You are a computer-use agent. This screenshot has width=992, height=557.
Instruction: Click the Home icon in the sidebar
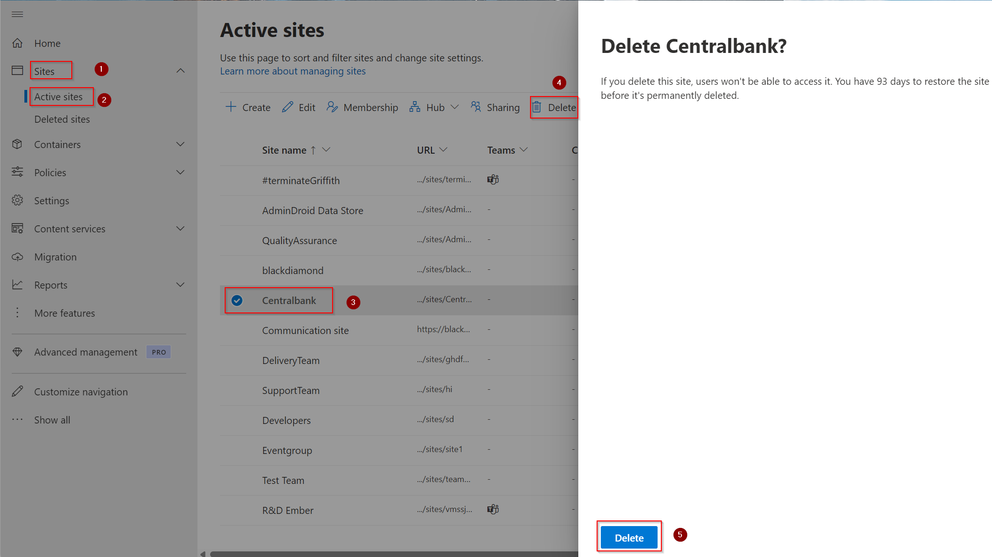[x=17, y=43]
